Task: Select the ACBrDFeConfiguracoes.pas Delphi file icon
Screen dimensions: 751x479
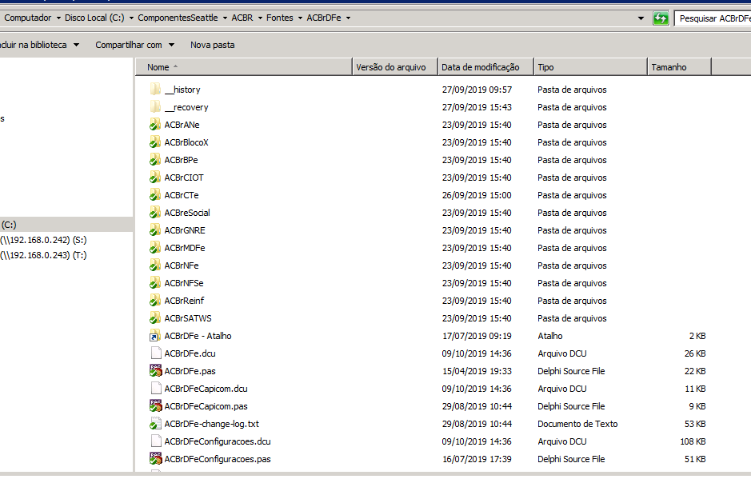Action: pyautogui.click(x=155, y=459)
